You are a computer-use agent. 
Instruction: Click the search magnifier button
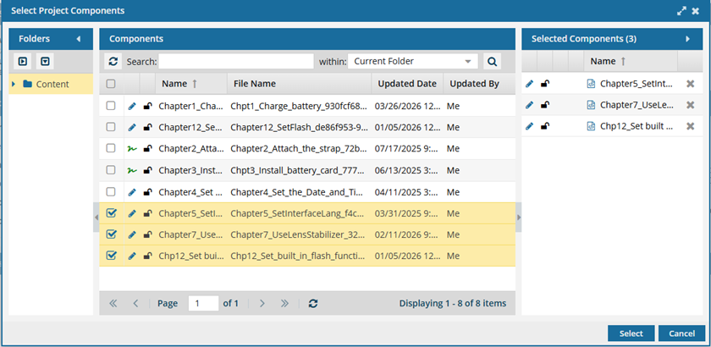(x=491, y=61)
